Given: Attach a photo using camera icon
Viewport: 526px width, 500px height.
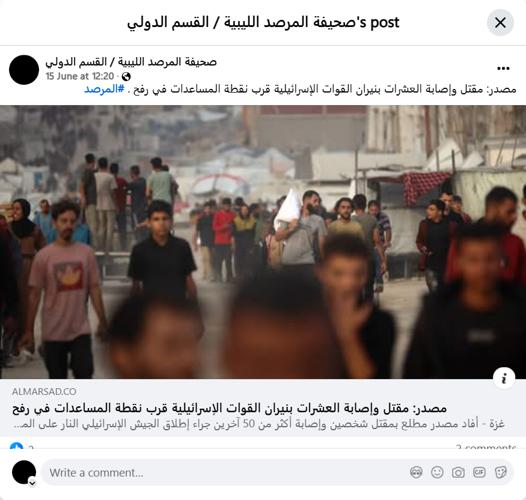Looking at the screenshot, I should coord(458,472).
